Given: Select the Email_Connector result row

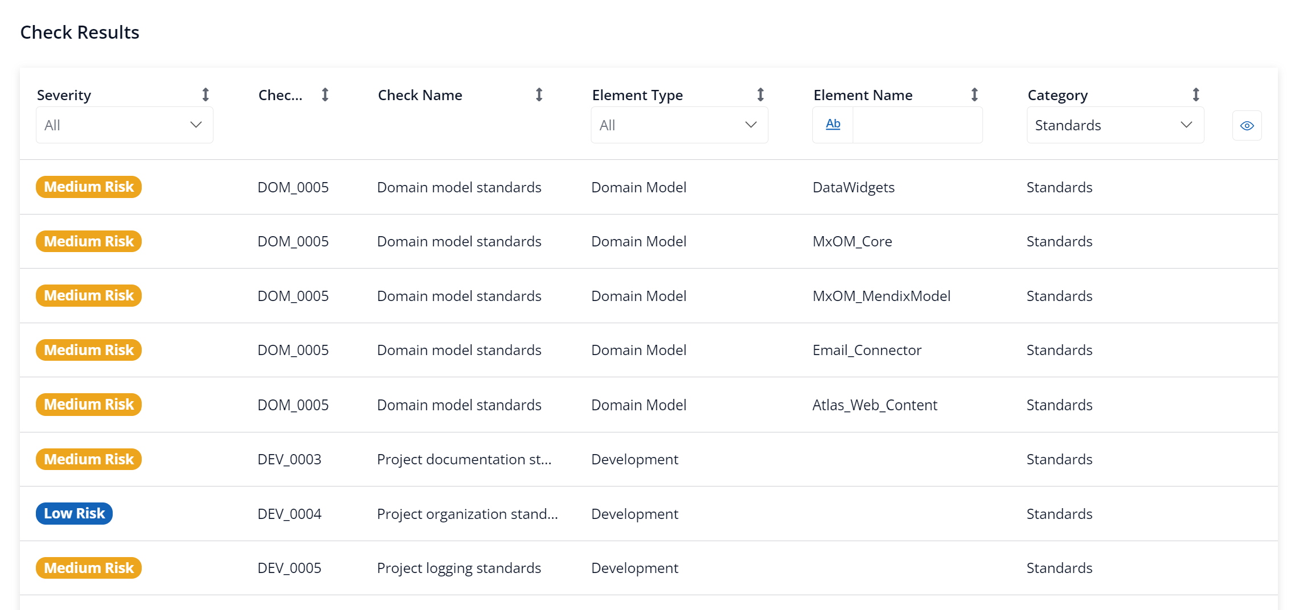Looking at the screenshot, I should point(866,351).
